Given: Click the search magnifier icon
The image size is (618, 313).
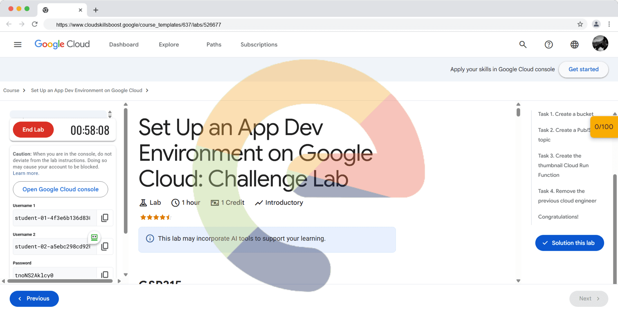Looking at the screenshot, I should [523, 45].
